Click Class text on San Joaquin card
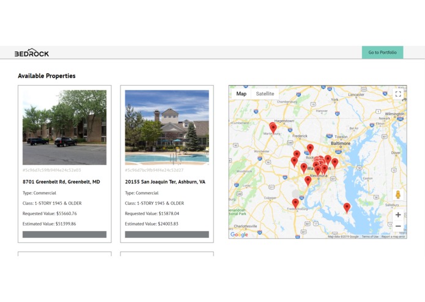This screenshot has width=425, height=302. 155,203
